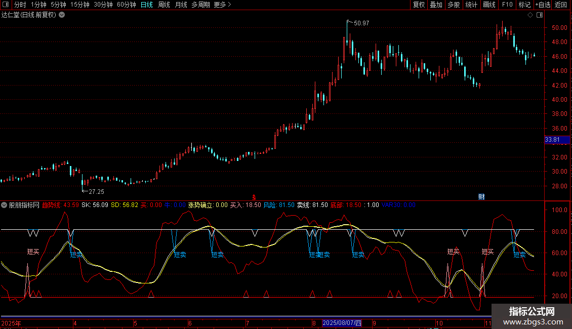Open the F10 company info
This screenshot has width=572, height=329.
click(507, 5)
